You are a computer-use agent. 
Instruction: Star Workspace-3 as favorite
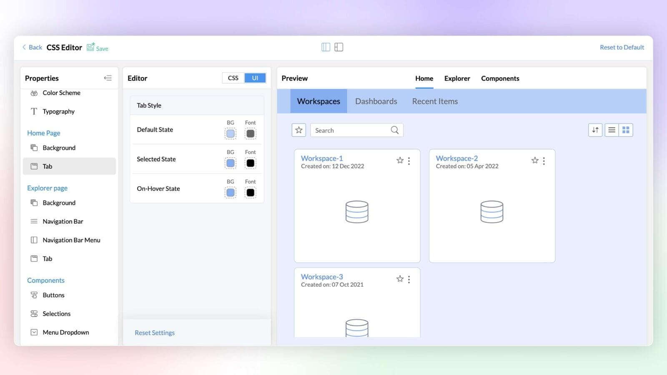400,279
